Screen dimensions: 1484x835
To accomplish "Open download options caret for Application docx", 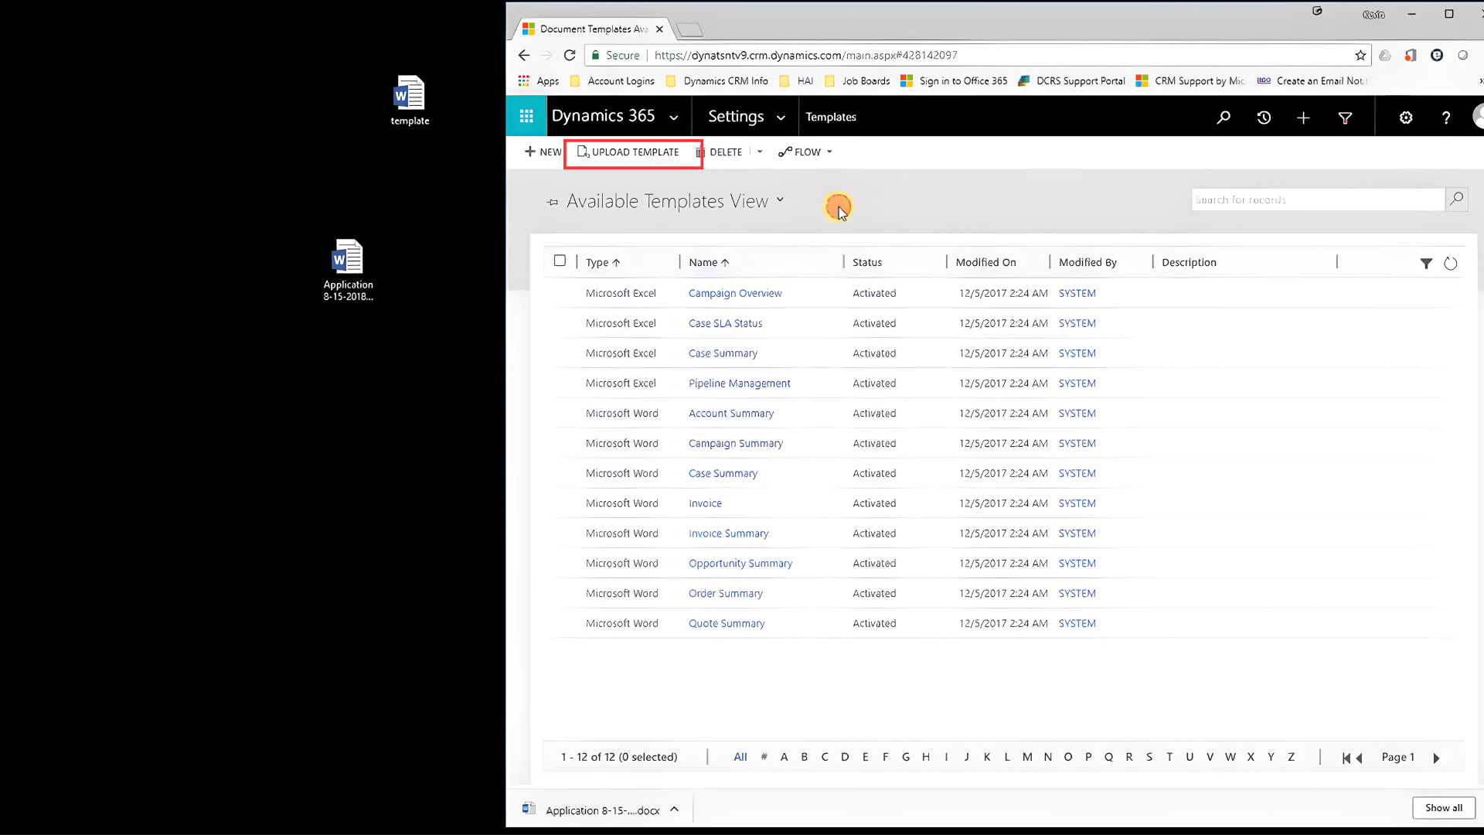I will 674,809.
